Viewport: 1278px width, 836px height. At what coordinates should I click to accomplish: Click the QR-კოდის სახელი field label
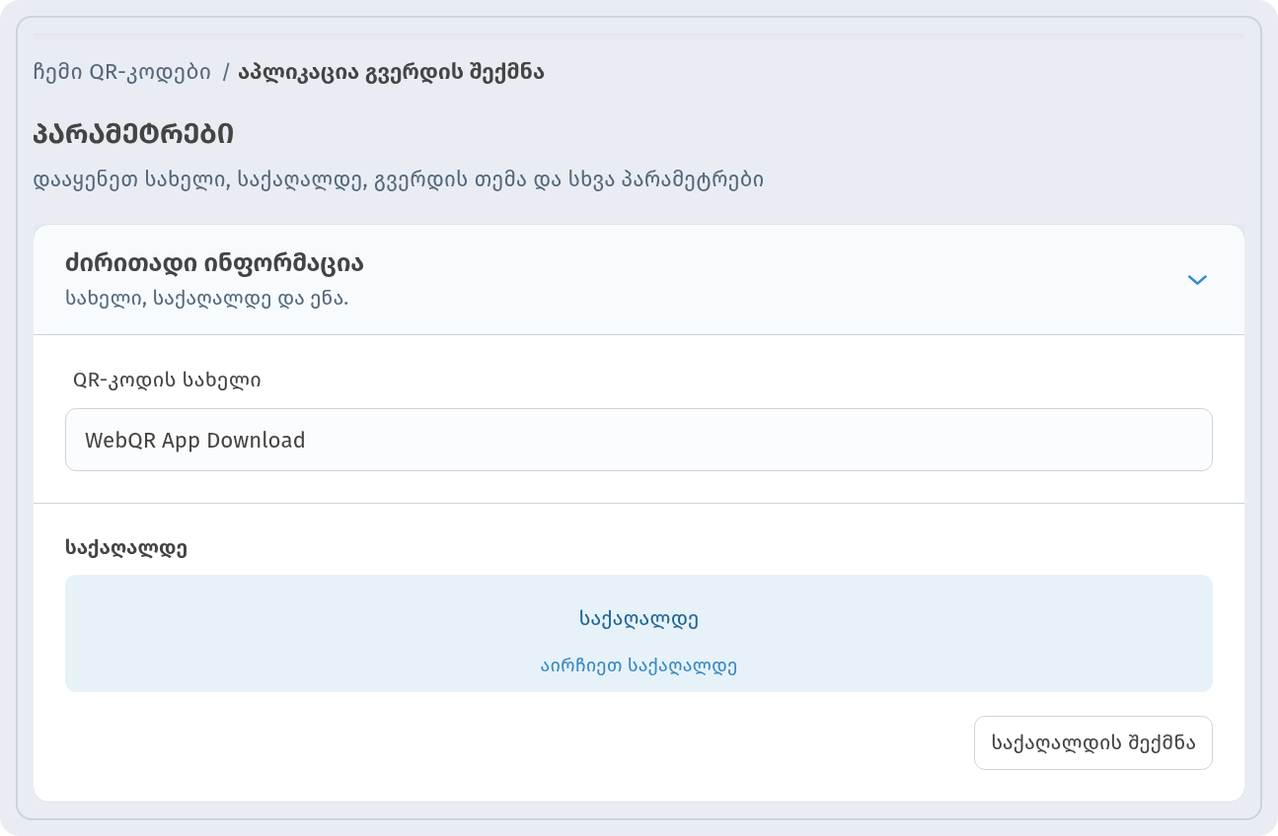click(167, 380)
